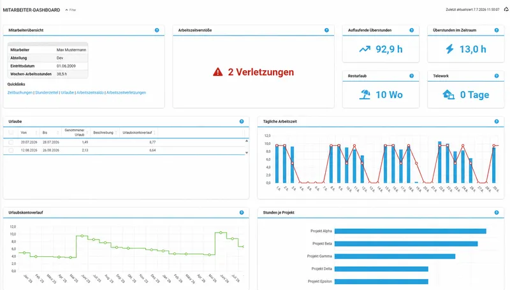
Task: Sort by the Von column header
Action: tap(24, 133)
